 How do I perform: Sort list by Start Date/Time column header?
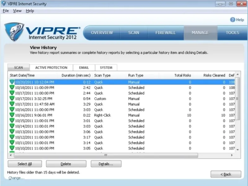pyautogui.click(x=22, y=75)
